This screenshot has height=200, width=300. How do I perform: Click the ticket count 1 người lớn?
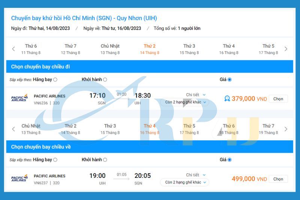[x=189, y=28]
